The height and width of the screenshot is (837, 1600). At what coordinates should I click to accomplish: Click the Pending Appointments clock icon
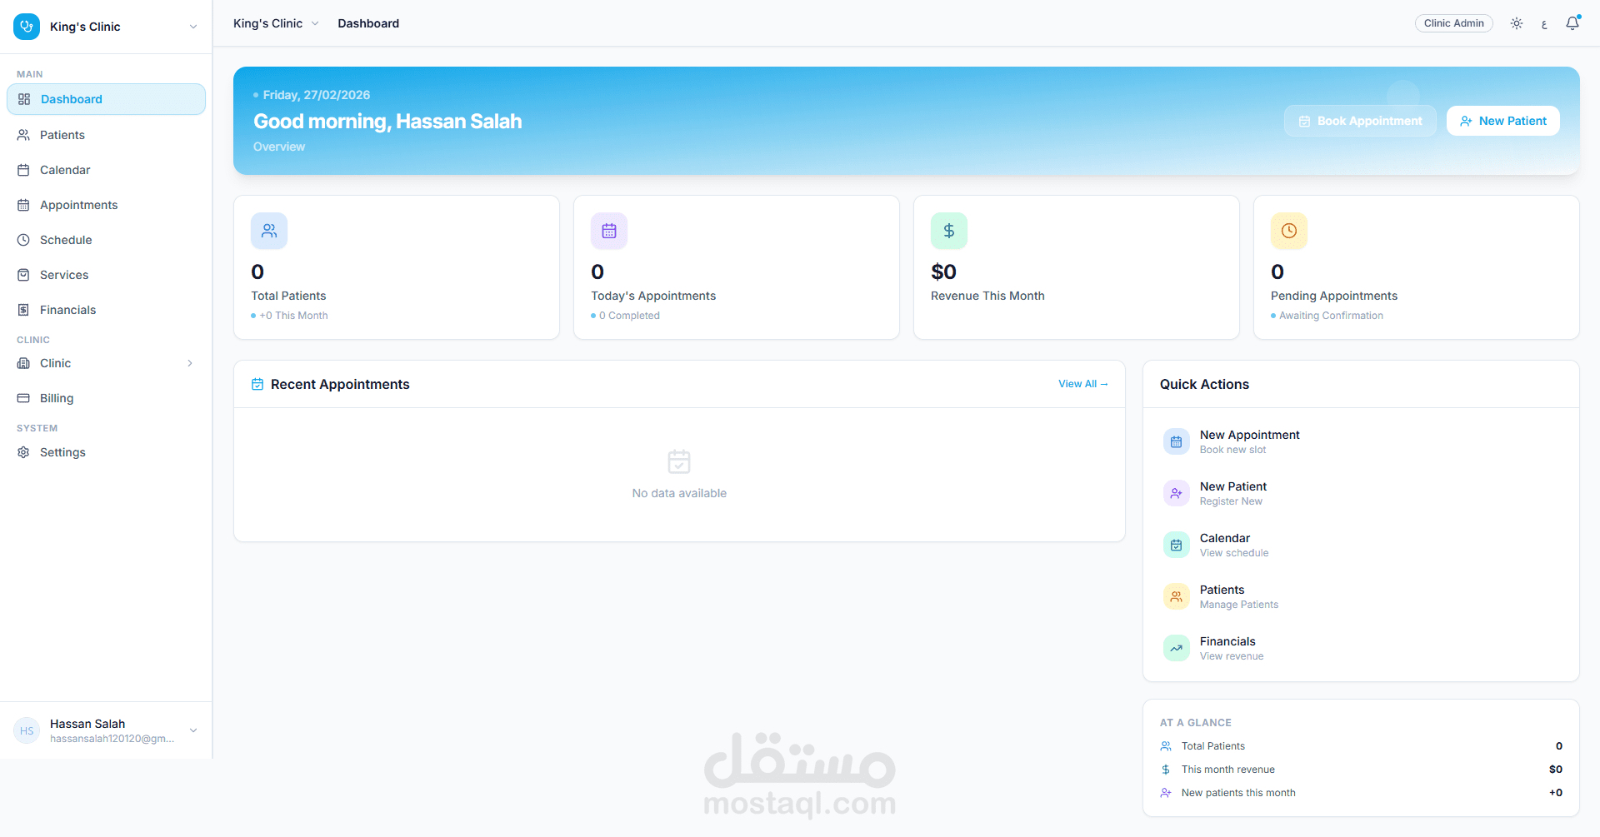1289,231
